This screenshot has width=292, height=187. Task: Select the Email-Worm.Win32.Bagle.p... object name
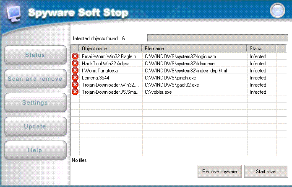(111, 56)
